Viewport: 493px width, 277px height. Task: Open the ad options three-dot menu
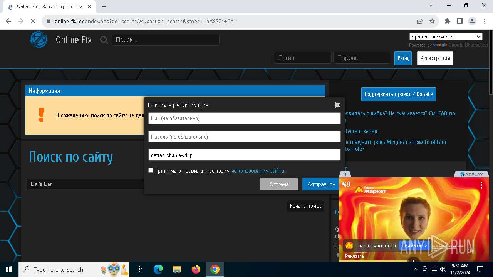pos(481,185)
